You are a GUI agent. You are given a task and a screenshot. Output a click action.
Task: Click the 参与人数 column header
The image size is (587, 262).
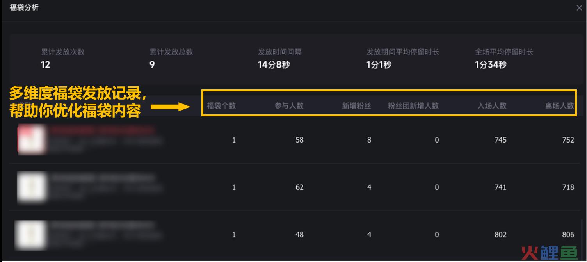coord(289,106)
